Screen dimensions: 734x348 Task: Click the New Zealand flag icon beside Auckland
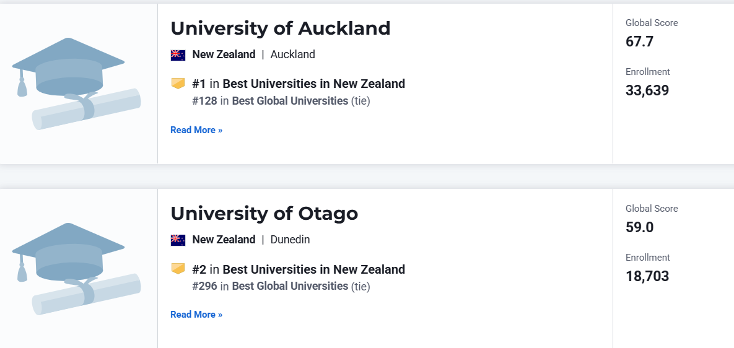pos(178,55)
